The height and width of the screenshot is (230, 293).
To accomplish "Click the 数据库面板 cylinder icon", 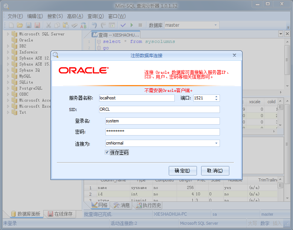I will (13, 214).
